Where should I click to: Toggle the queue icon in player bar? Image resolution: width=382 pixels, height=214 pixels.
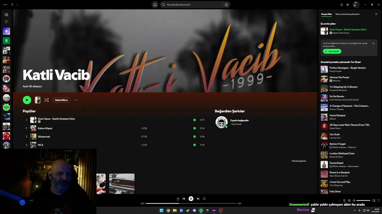pos(344,200)
